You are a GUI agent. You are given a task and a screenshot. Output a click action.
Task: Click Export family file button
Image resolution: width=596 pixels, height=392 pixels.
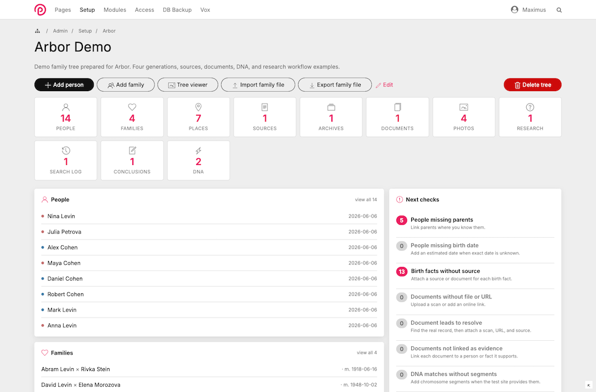coord(335,85)
